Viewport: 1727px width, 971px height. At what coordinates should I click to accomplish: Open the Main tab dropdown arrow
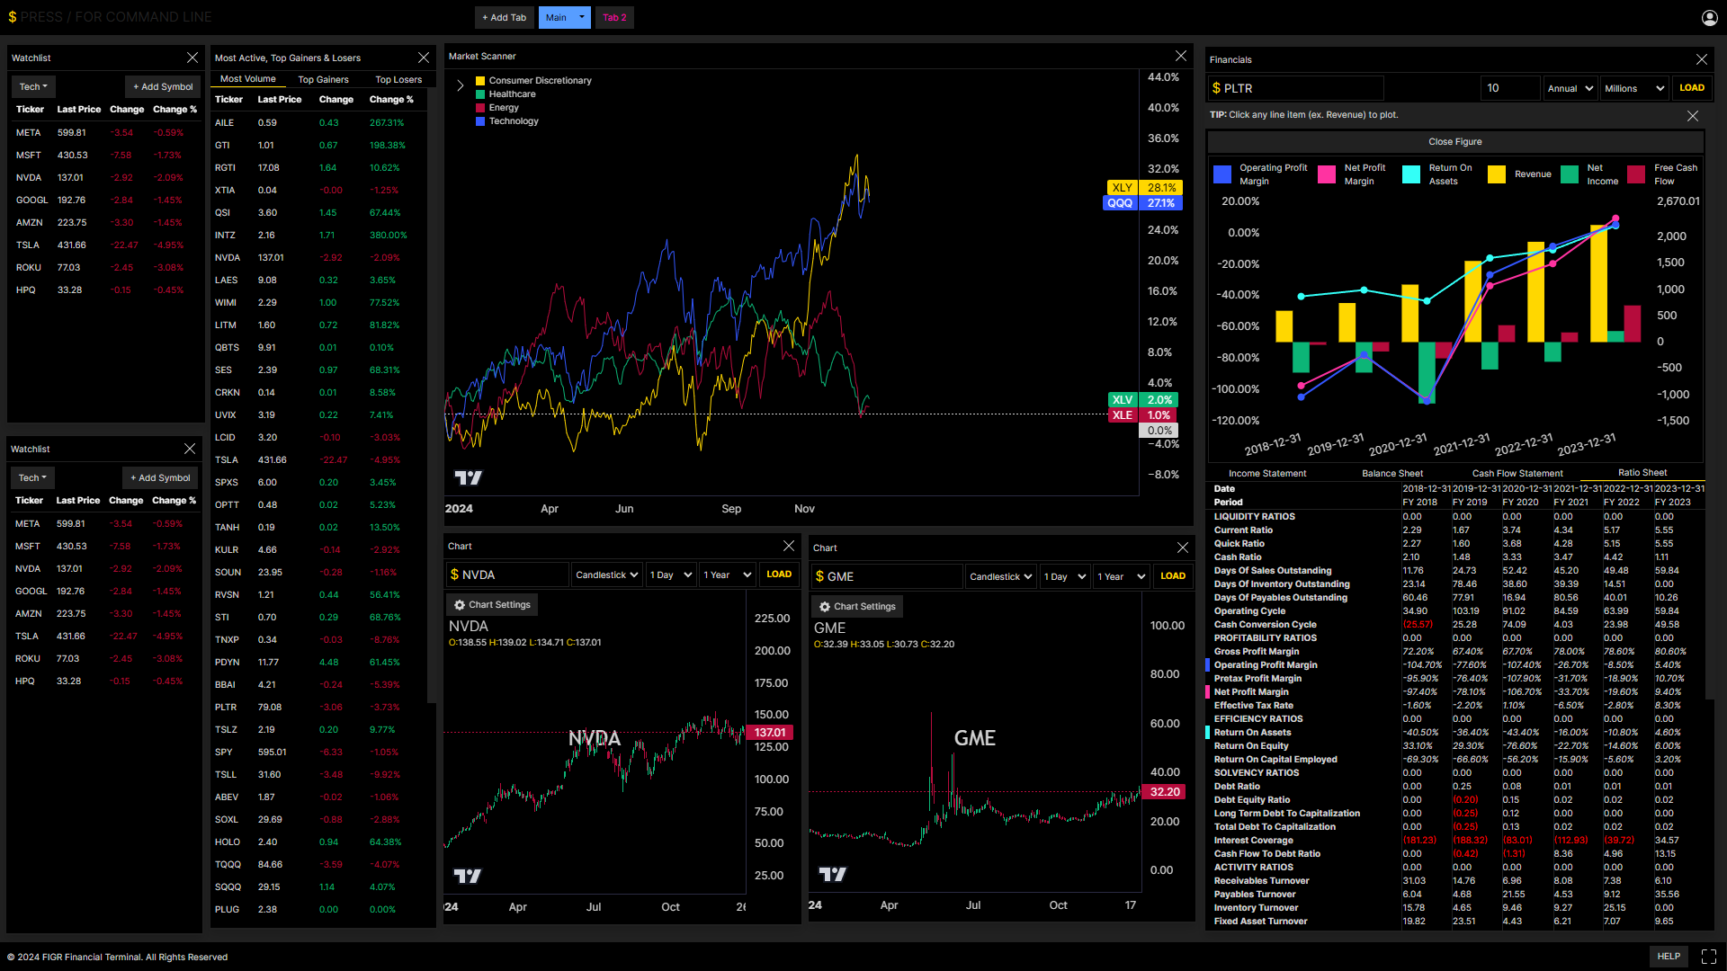click(x=582, y=17)
